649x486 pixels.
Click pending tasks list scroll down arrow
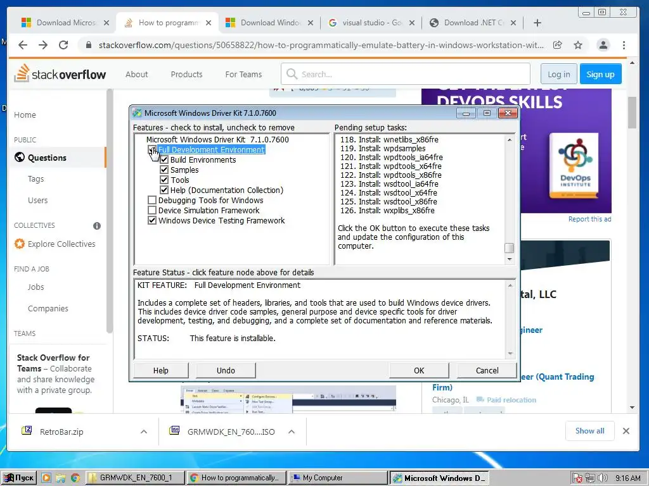pos(510,259)
